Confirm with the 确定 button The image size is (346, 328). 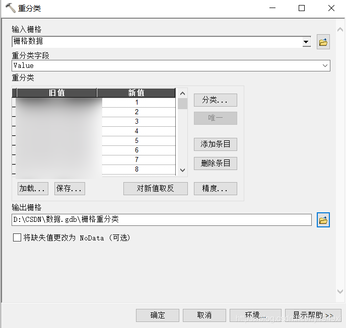pos(158,315)
